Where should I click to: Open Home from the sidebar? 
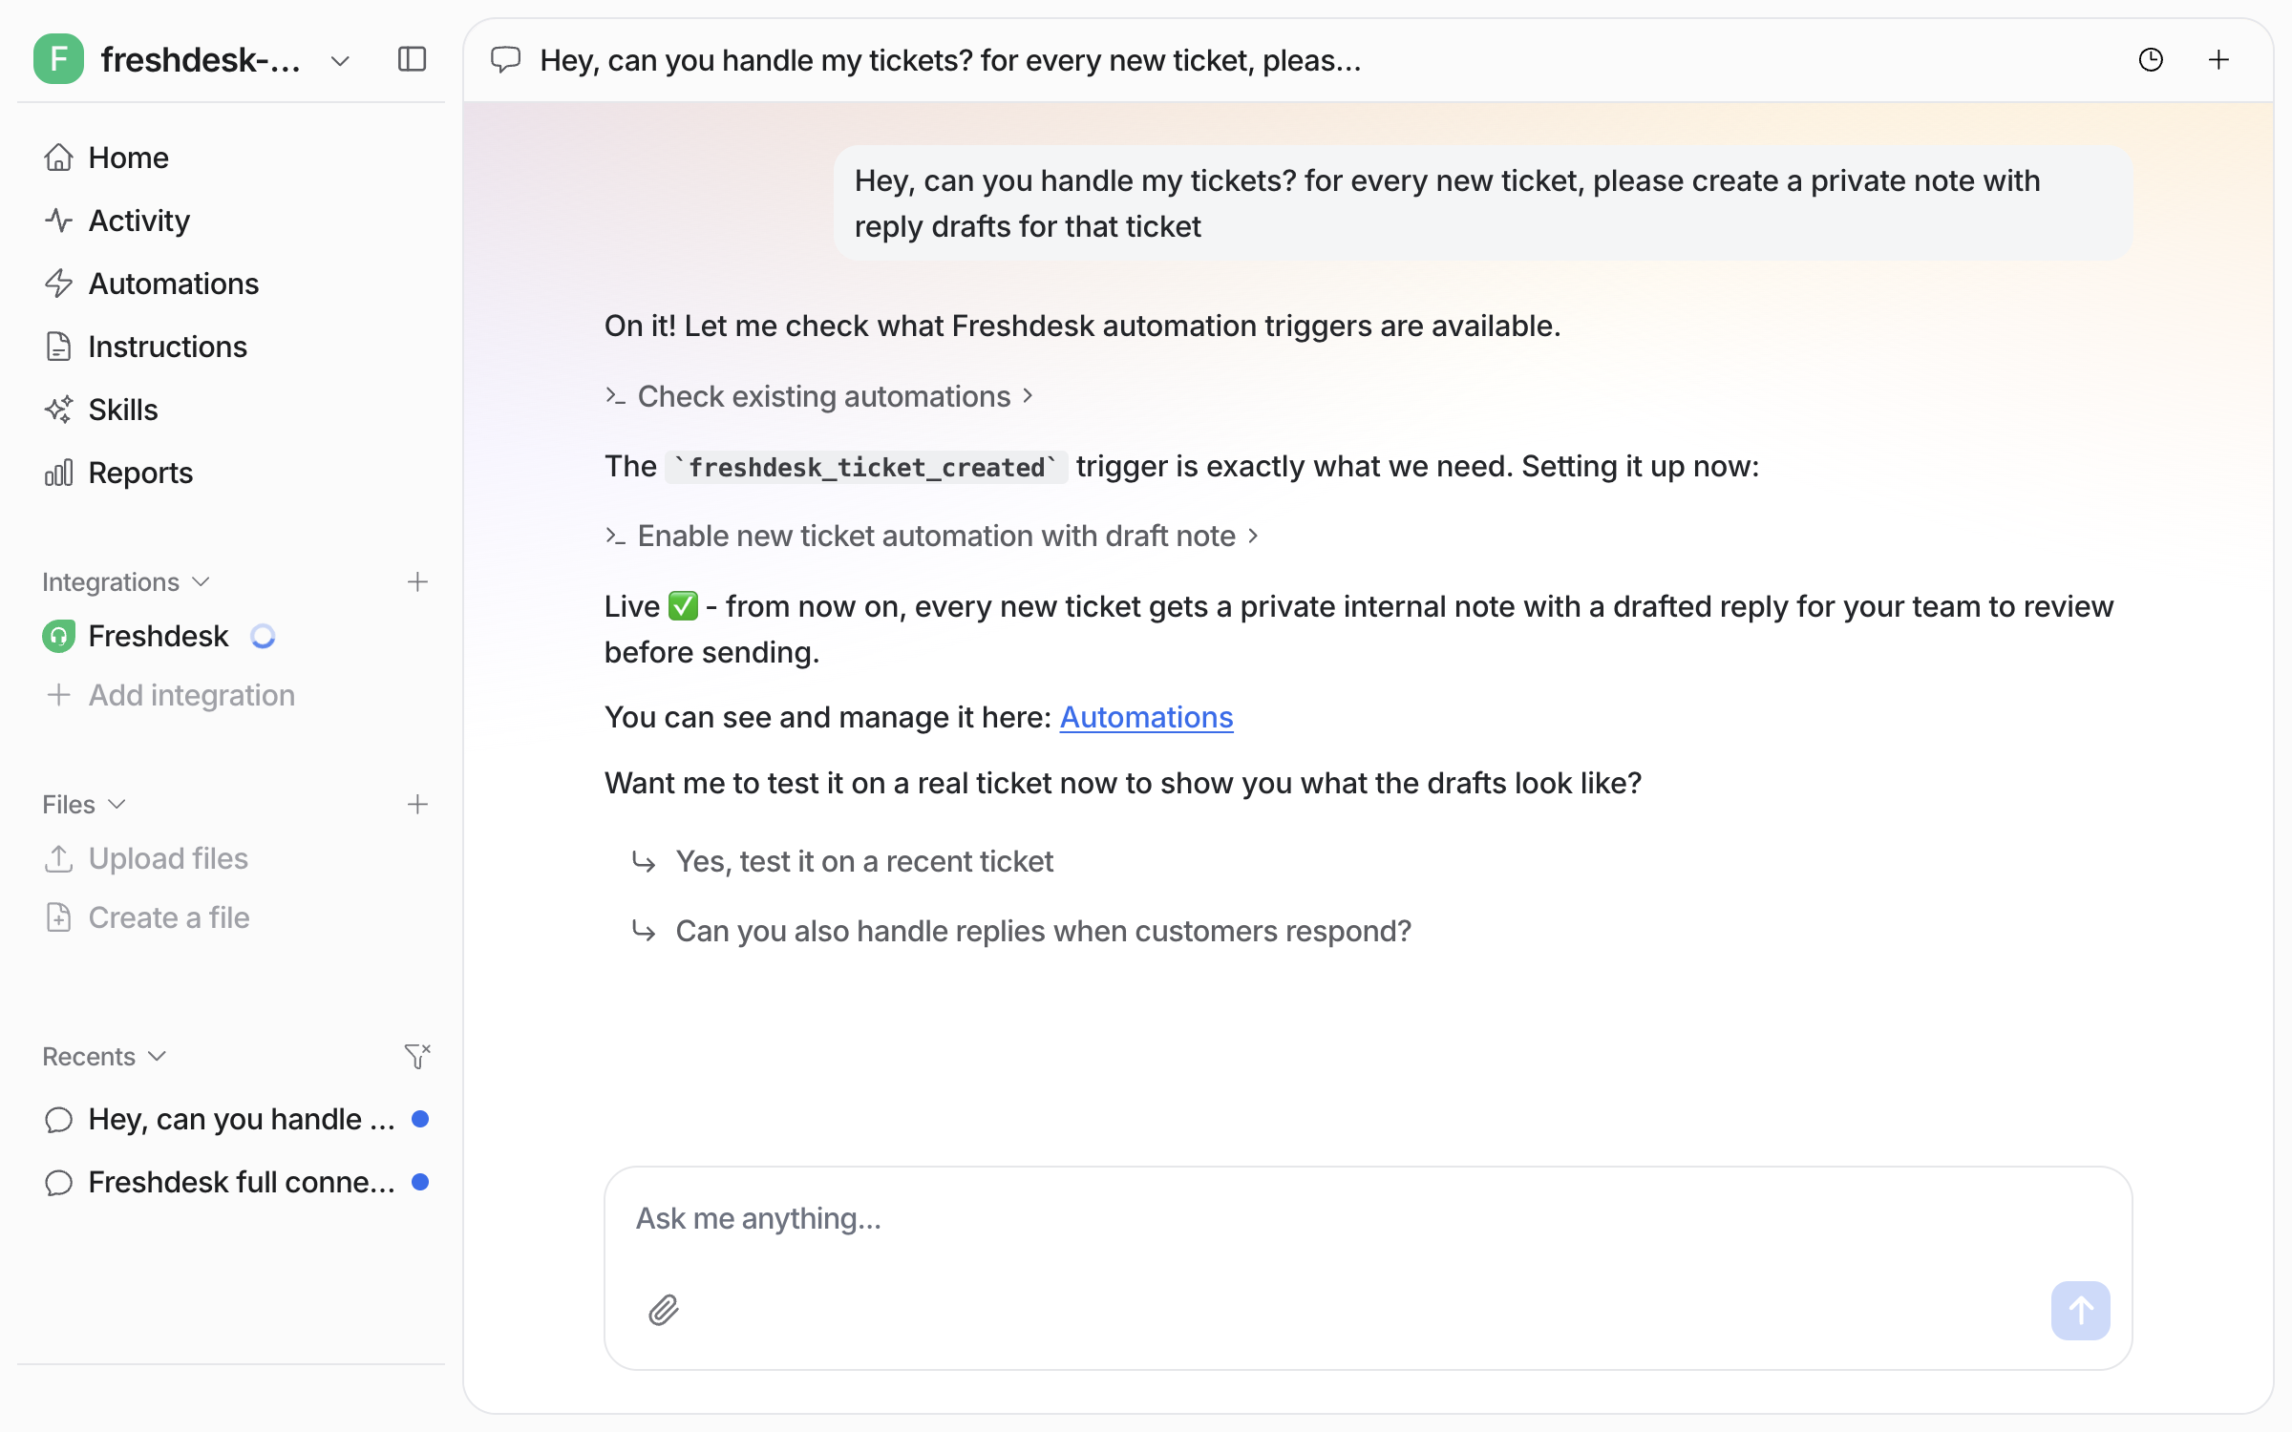[x=232, y=158]
